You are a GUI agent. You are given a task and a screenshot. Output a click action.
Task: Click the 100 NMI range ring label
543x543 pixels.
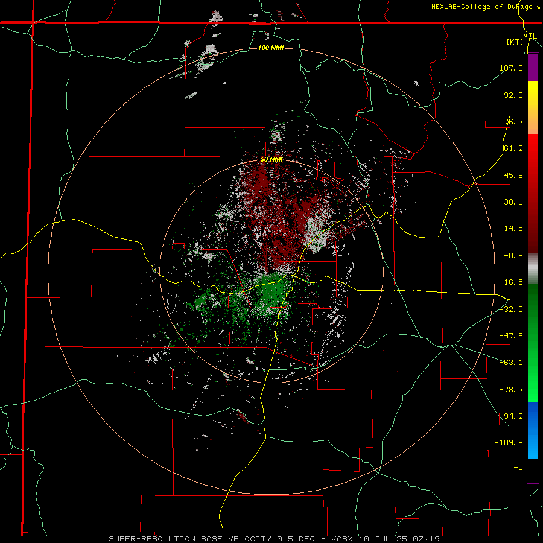[271, 48]
